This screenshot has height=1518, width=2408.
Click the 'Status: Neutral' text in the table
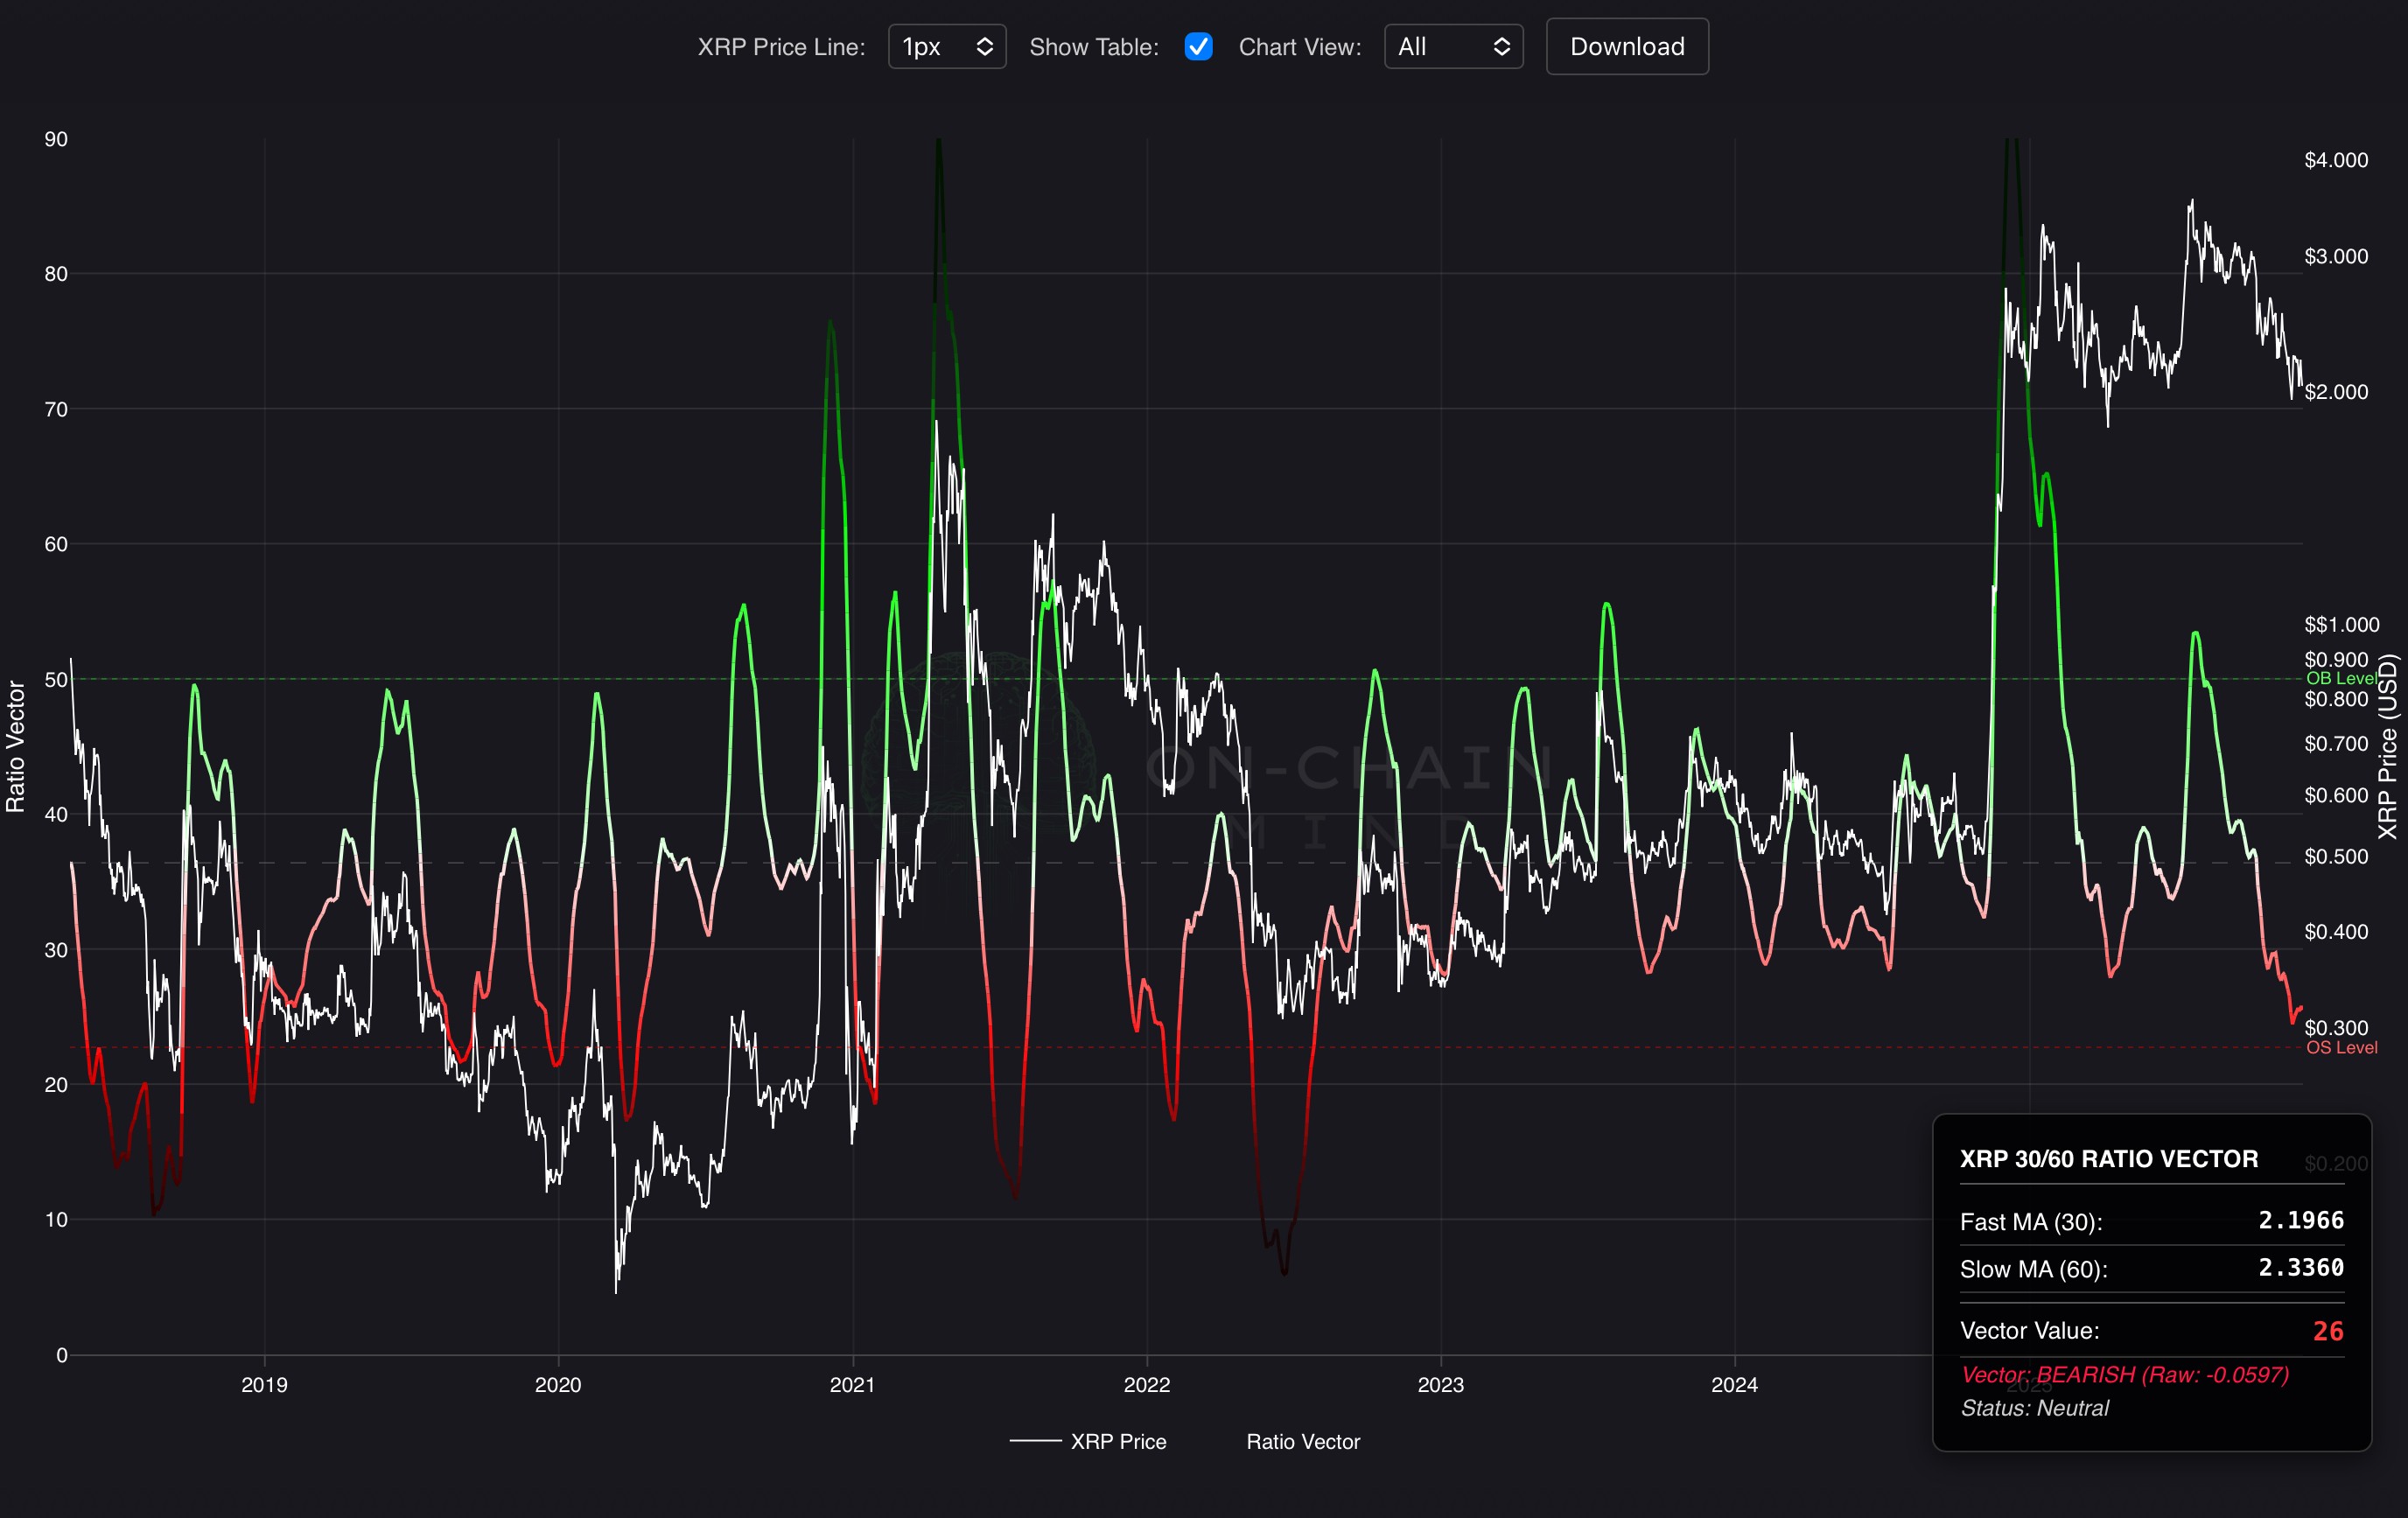point(2034,1407)
